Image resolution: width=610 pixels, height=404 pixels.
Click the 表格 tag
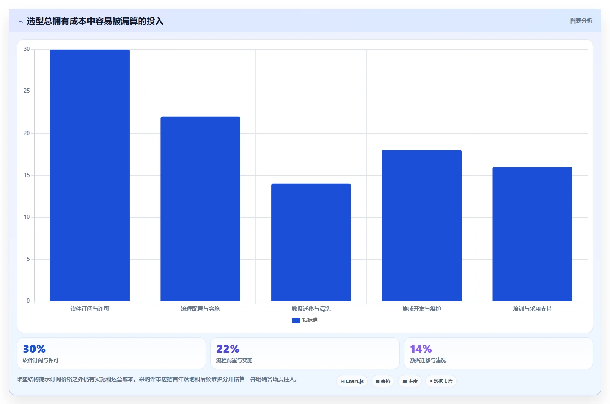click(x=383, y=381)
